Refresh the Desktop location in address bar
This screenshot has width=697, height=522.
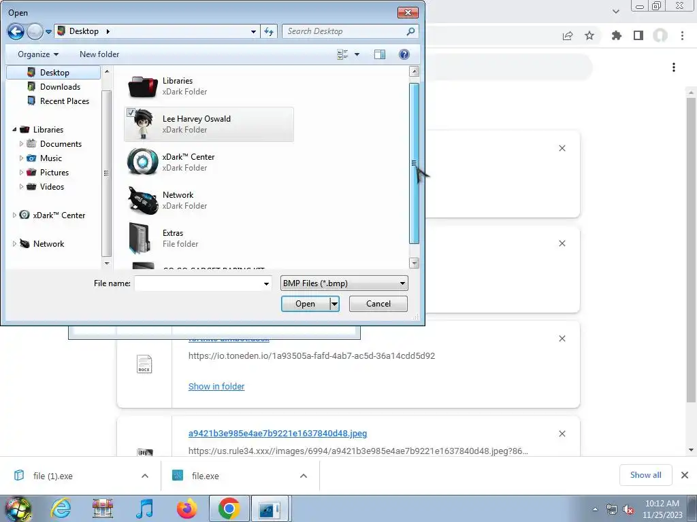(x=269, y=31)
